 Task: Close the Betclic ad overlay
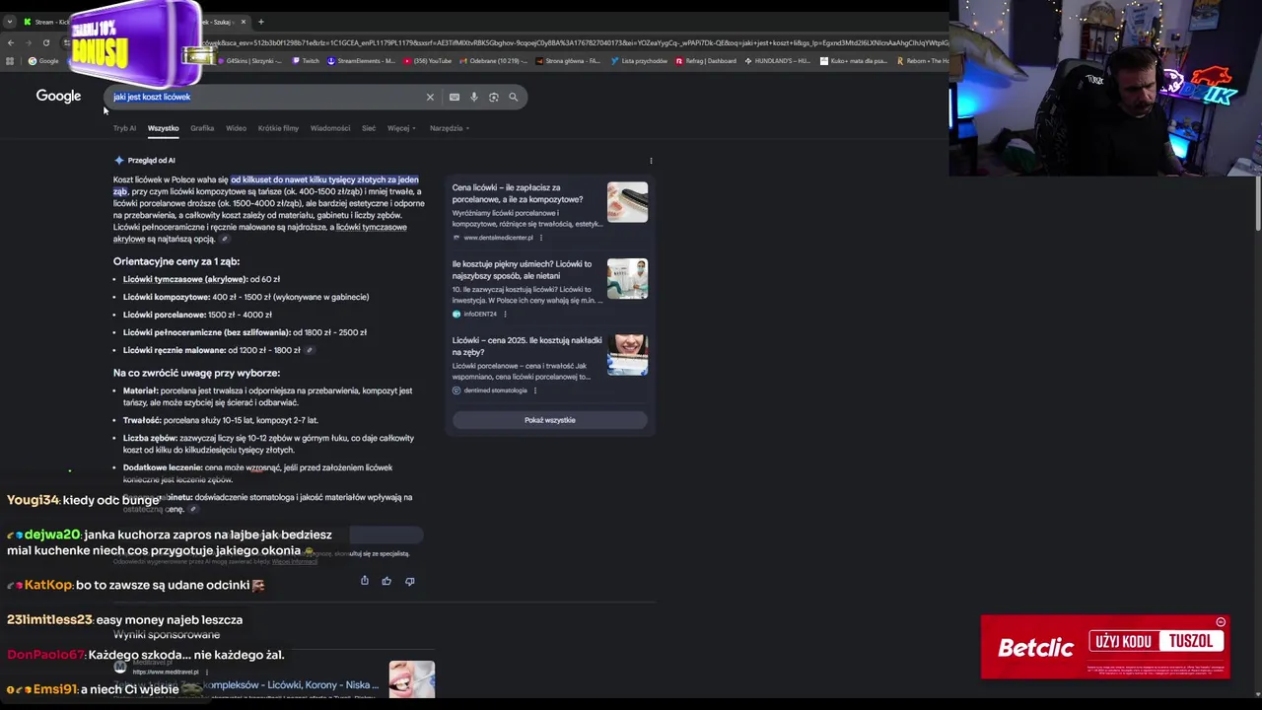[x=1221, y=622]
